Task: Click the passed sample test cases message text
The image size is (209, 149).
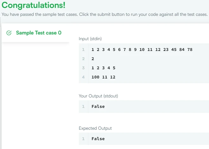Action: tap(104, 15)
